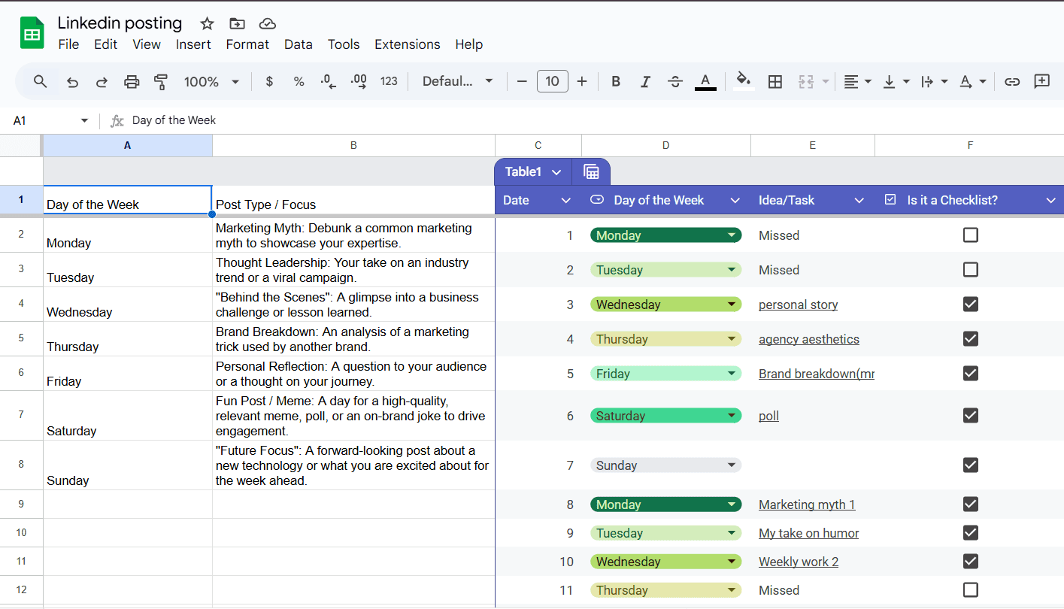Screen dimensions: 1064x609
Task: Print the spreadsheet using the printer icon
Action: point(132,81)
